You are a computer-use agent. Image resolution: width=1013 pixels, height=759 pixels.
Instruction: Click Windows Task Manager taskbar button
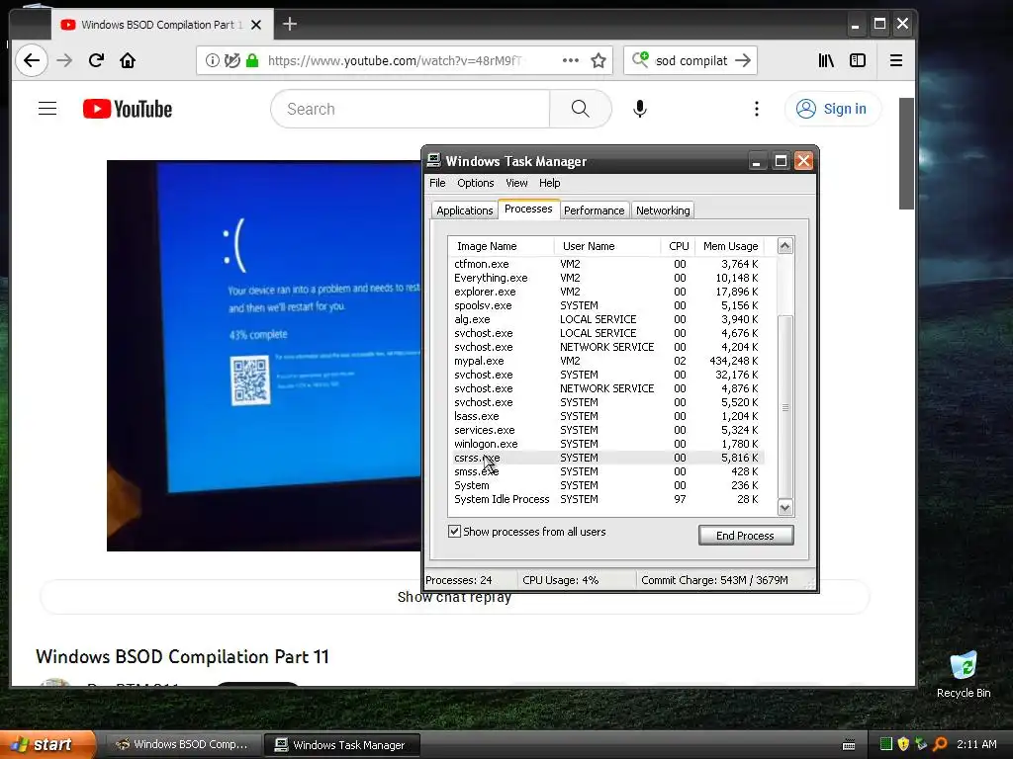tap(342, 745)
